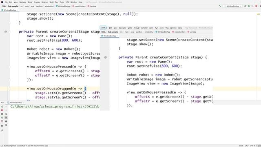
Task: Click the red Stop icon in the top toolbar
Action: (256, 6)
